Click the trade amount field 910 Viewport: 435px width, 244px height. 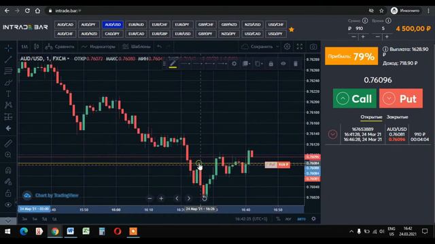360,28
